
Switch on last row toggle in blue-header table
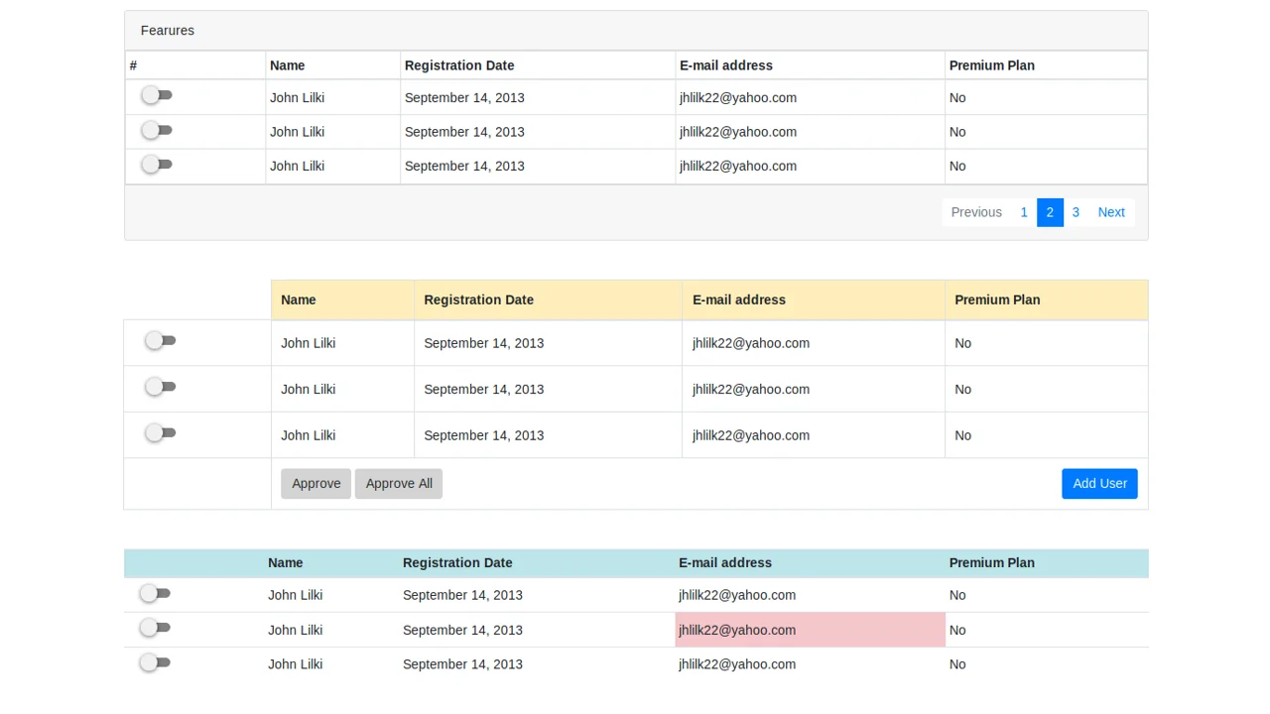coord(156,662)
